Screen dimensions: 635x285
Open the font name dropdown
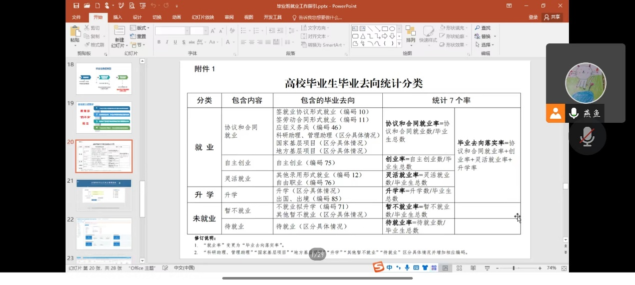click(187, 31)
